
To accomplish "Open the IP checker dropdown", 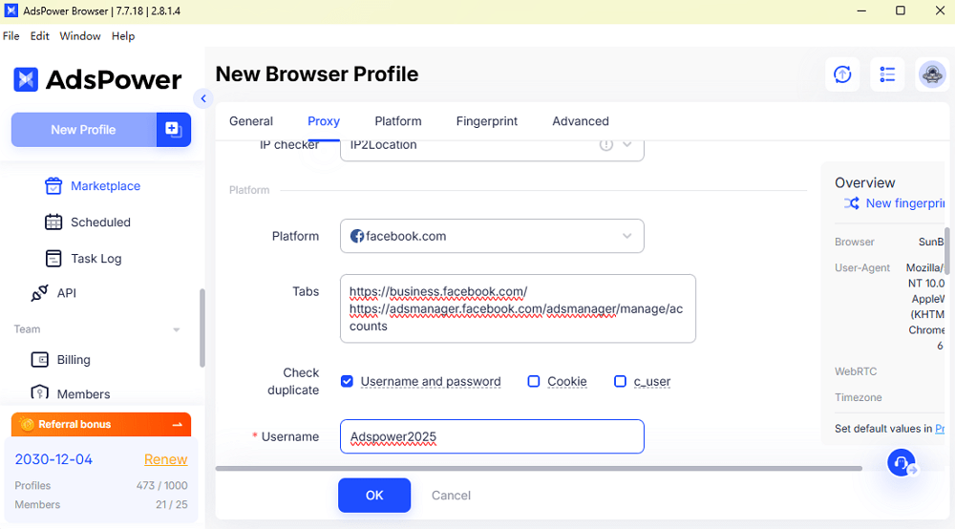I will pyautogui.click(x=626, y=145).
